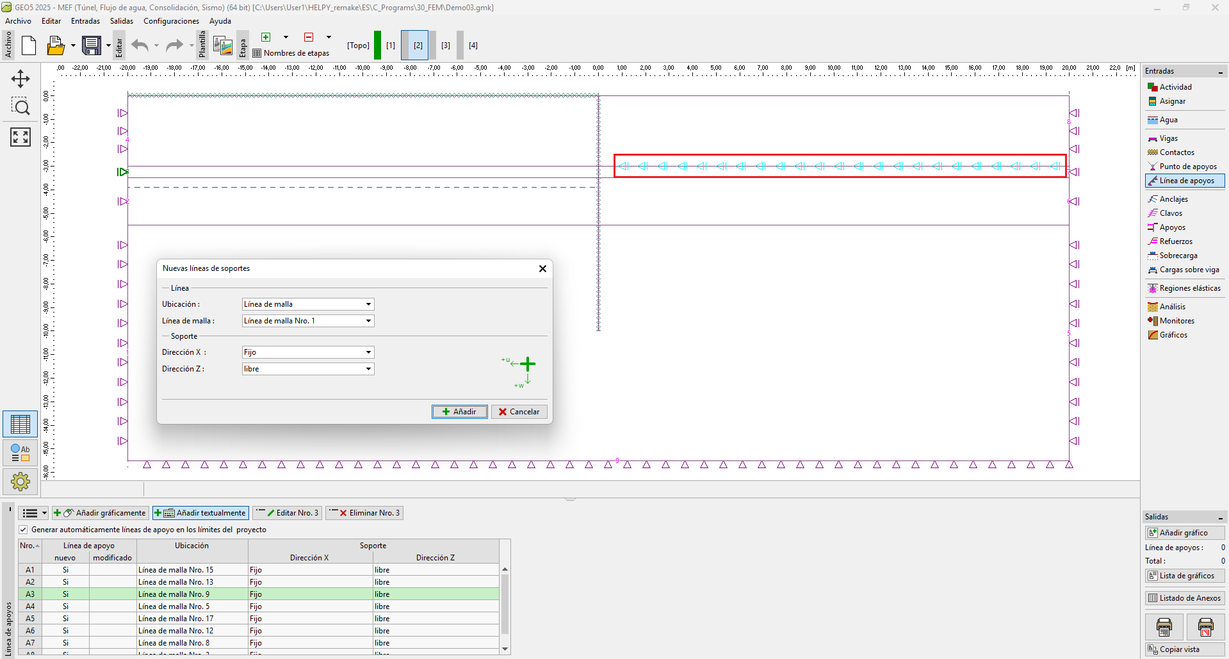The height and width of the screenshot is (659, 1229).
Task: Open the Configuraciones menu
Action: pos(171,21)
